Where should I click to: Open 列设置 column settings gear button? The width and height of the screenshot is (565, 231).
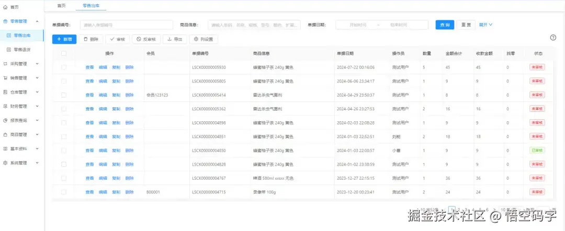203,39
